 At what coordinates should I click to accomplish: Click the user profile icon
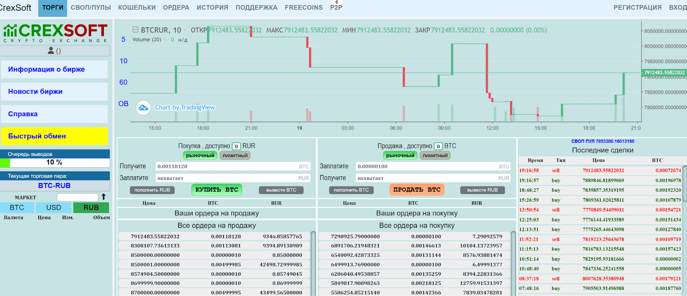click(51, 51)
